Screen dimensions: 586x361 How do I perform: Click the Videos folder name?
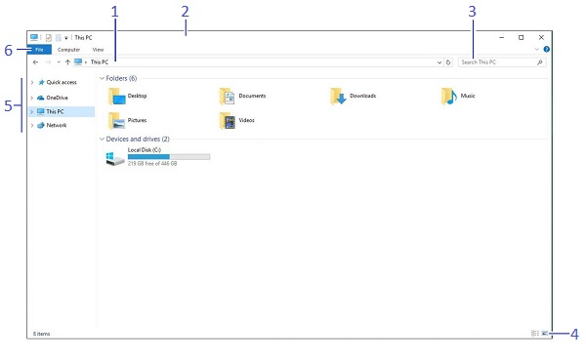coord(247,120)
